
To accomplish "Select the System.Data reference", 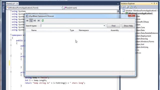I will click(x=140, y=30).
